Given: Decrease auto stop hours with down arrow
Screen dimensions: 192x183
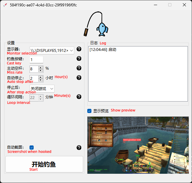Looking at the screenshot, I should [x=41, y=80].
